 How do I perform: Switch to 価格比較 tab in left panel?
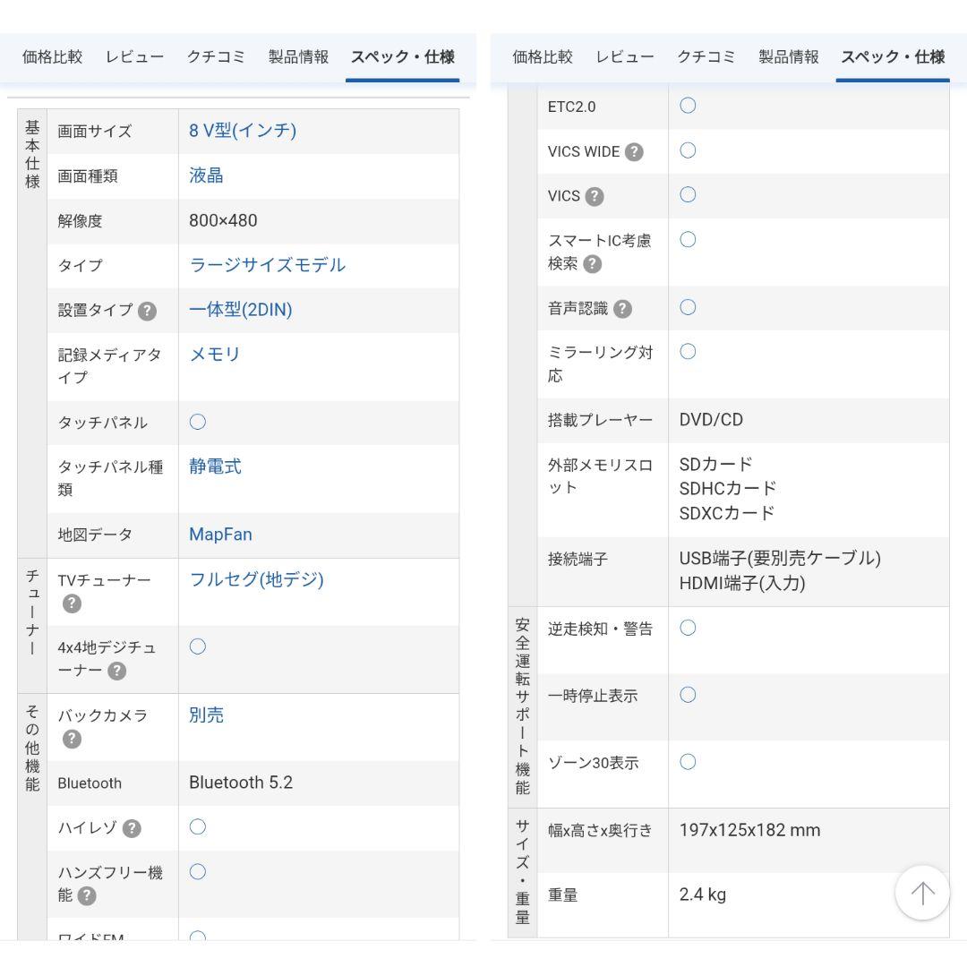(52, 57)
